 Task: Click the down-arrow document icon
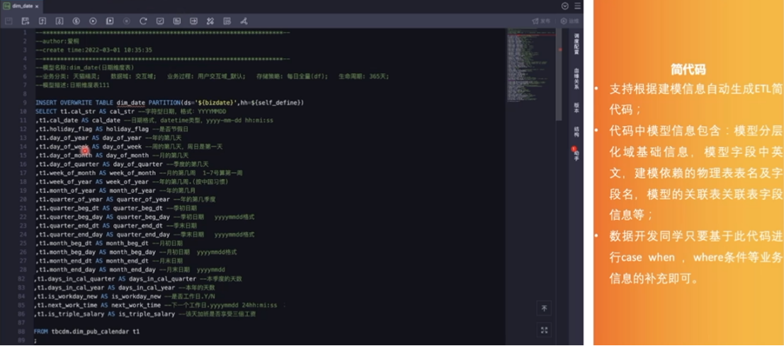tap(59, 21)
